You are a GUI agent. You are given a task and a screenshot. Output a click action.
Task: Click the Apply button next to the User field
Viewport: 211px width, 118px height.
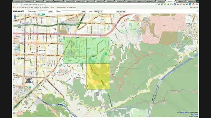point(83,11)
